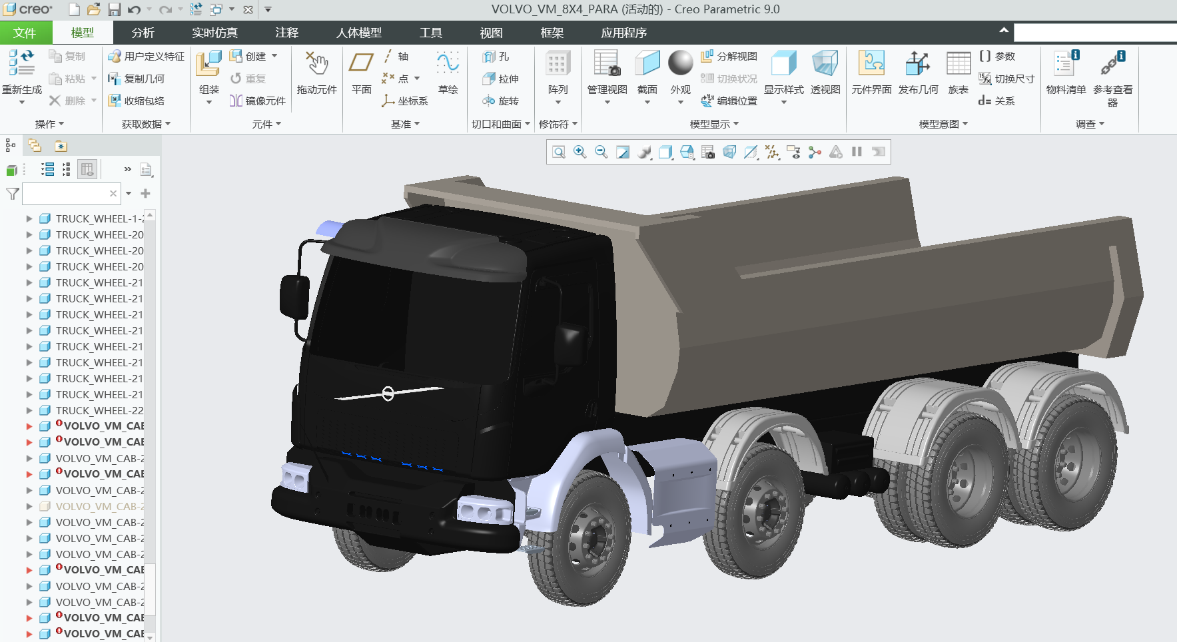The width and height of the screenshot is (1177, 642).
Task: Switch to the 视图 (View) tab
Action: pyautogui.click(x=492, y=33)
